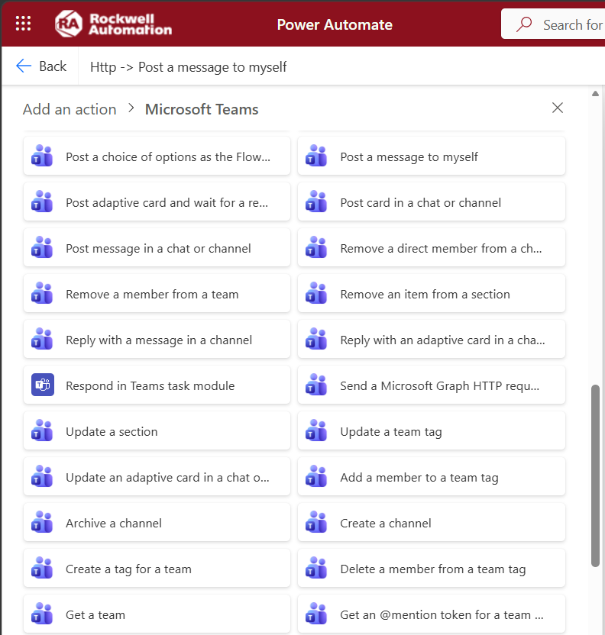This screenshot has width=605, height=635.
Task: Click the search magnifier icon
Action: point(524,24)
